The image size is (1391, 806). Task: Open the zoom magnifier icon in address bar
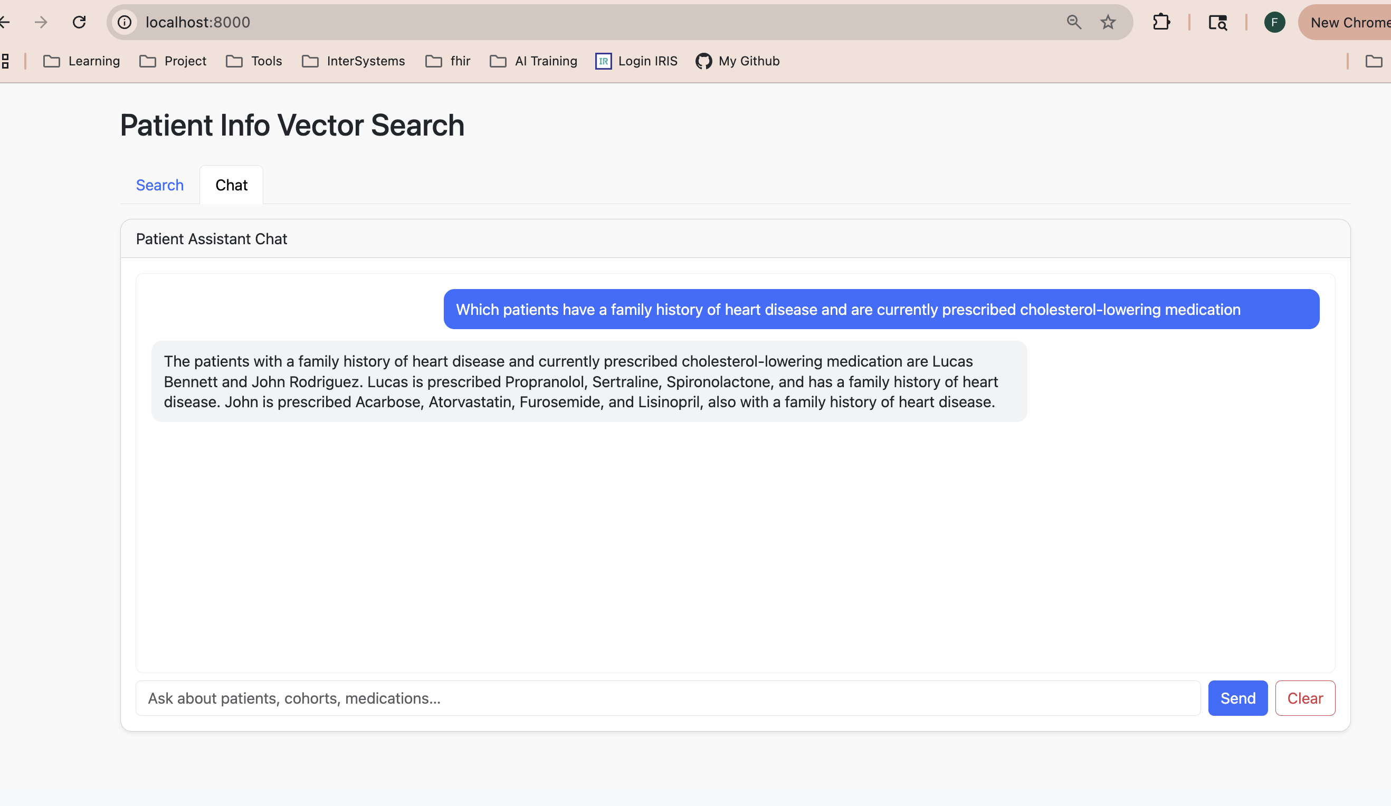(1074, 22)
